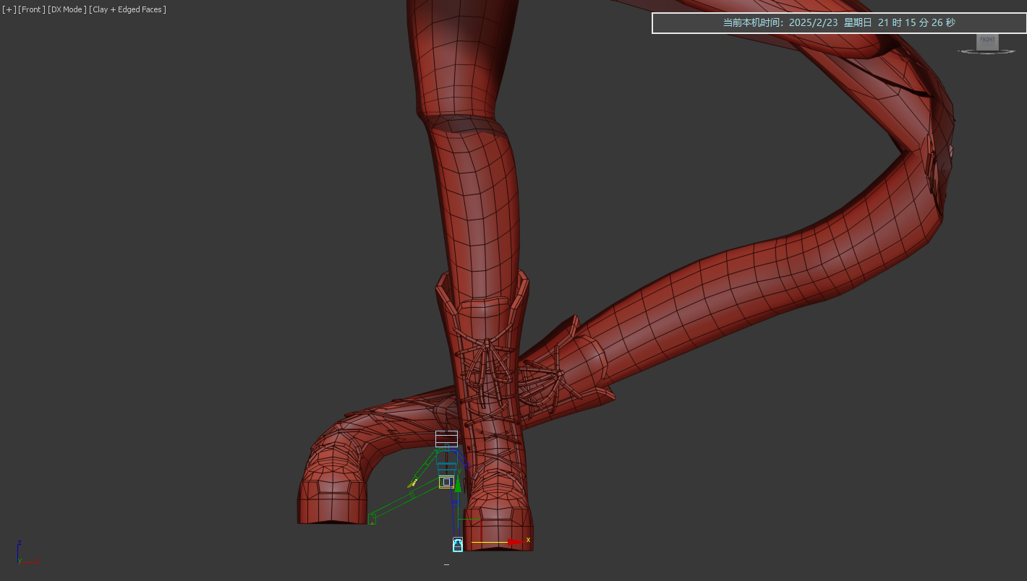Open the [Front] point-of-view viewport menu

pos(31,9)
